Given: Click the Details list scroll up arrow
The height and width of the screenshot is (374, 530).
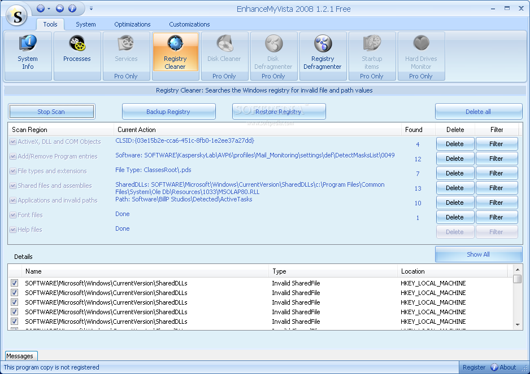Looking at the screenshot, I should [517, 270].
